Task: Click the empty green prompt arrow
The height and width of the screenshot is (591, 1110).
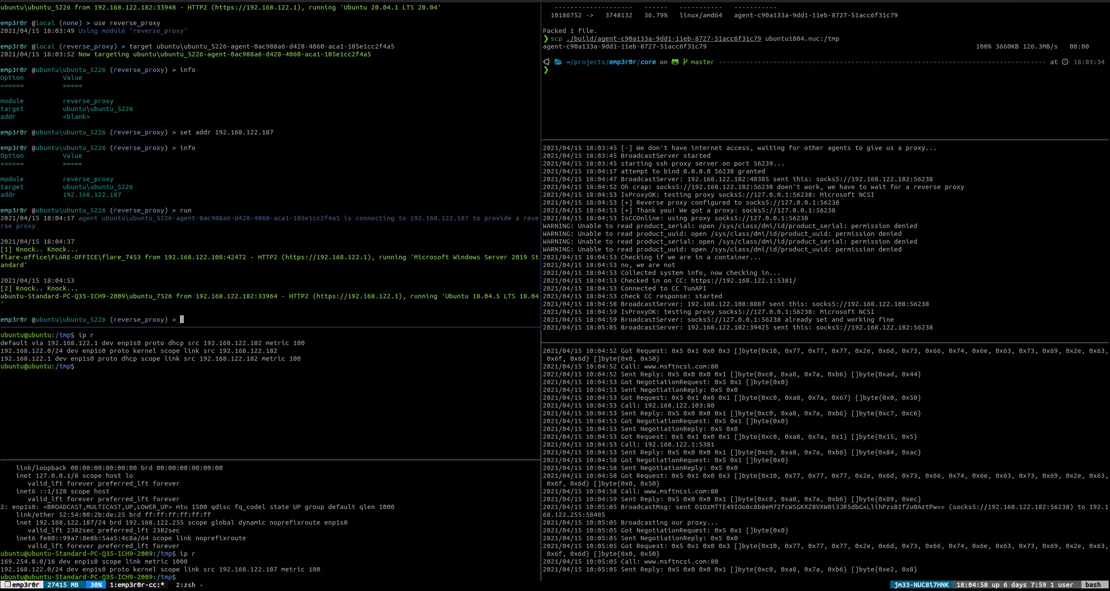Action: (546, 70)
